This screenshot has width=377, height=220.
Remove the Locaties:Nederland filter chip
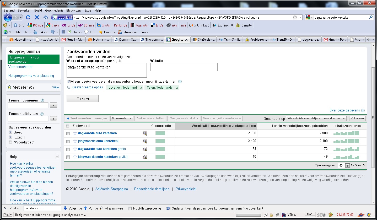[x=141, y=88]
